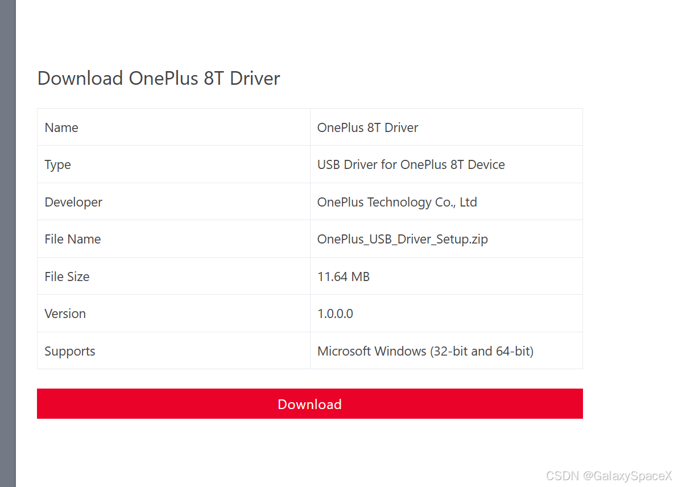
Task: Click the "Supports" row label
Action: tap(69, 352)
